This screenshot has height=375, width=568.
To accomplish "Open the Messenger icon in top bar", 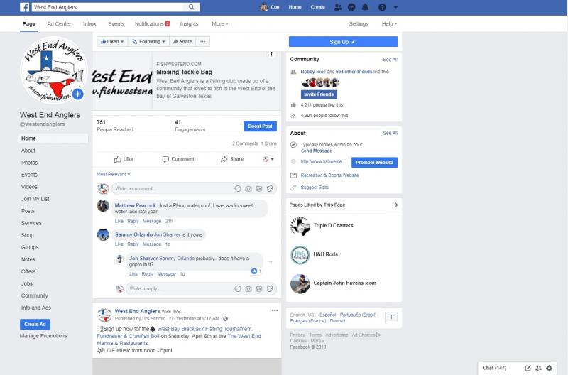I will 351,7.
